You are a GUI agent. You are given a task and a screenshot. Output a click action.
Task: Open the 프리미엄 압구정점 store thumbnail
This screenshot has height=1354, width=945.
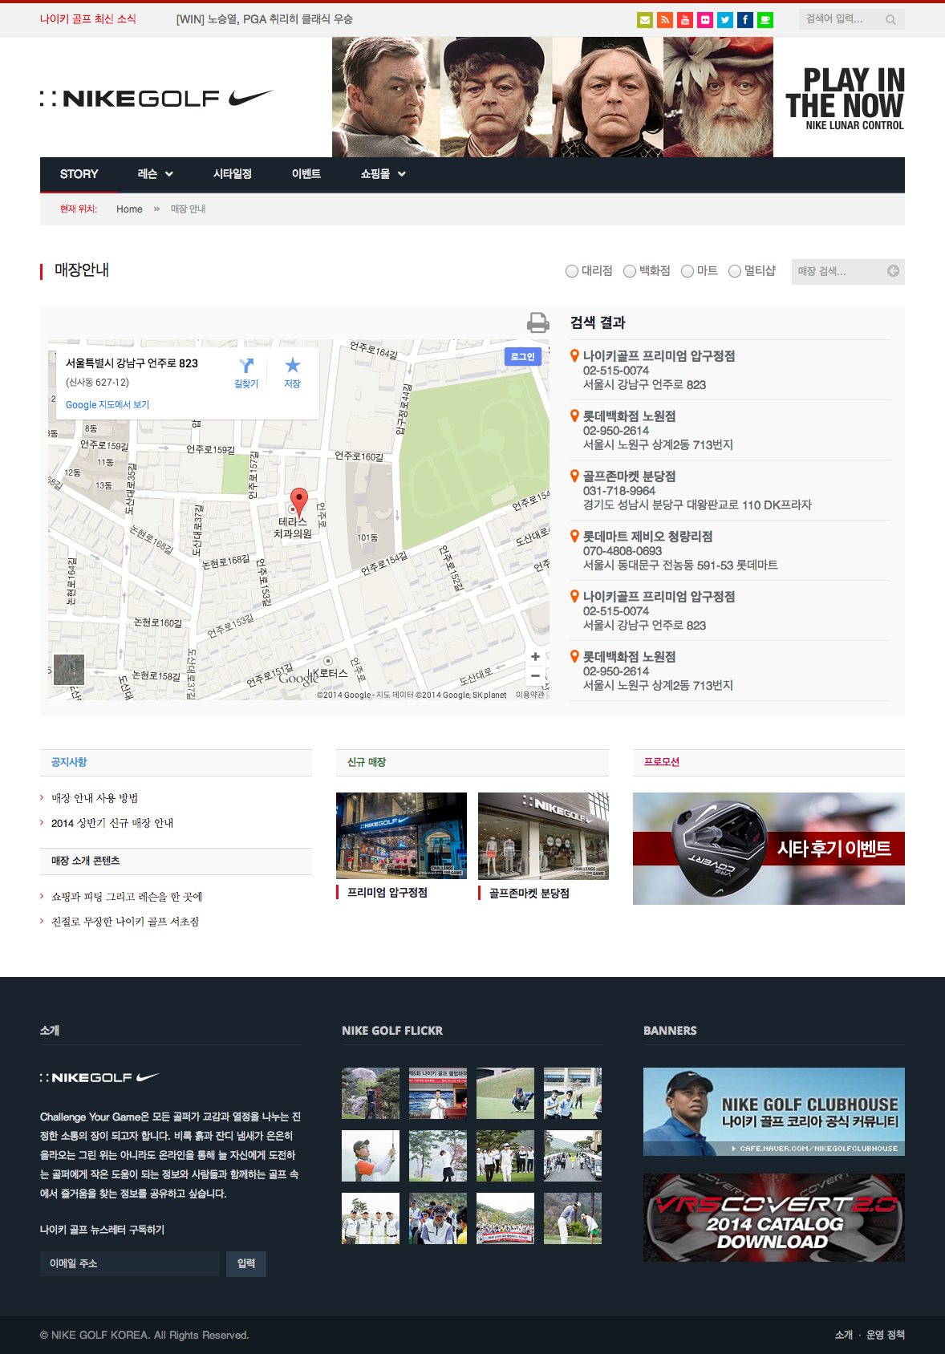(401, 836)
